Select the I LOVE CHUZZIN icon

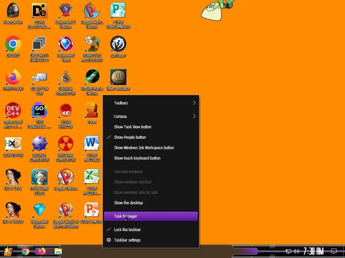66,110
